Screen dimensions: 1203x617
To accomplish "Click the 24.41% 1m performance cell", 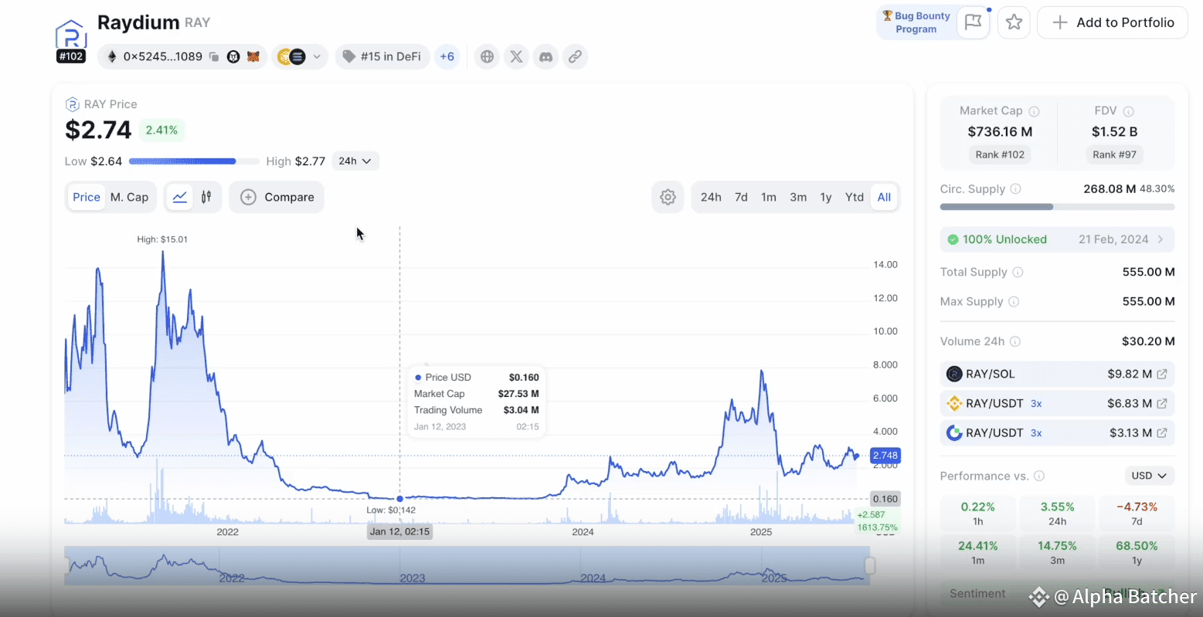I will pos(978,552).
